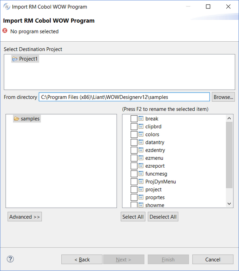
Task: Check the clipbrd program checkbox
Action: (x=134, y=126)
